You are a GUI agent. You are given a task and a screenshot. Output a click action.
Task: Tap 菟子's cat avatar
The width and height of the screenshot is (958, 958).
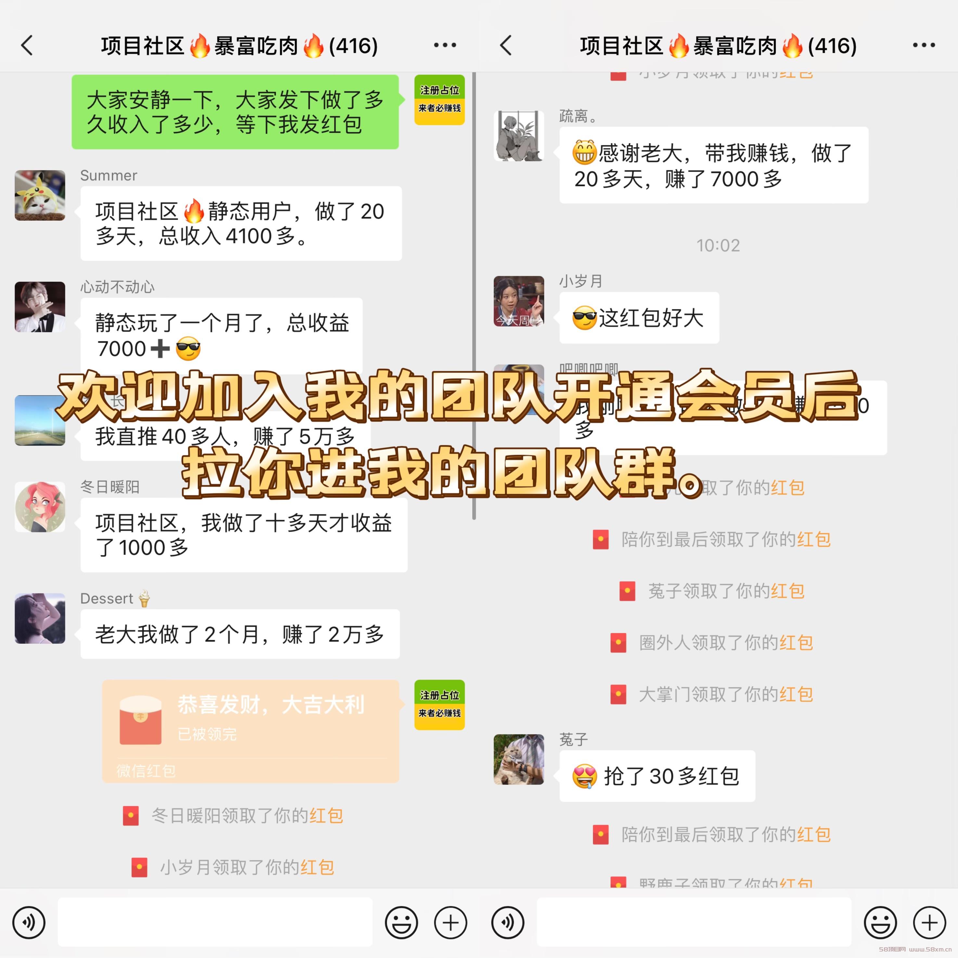519,759
